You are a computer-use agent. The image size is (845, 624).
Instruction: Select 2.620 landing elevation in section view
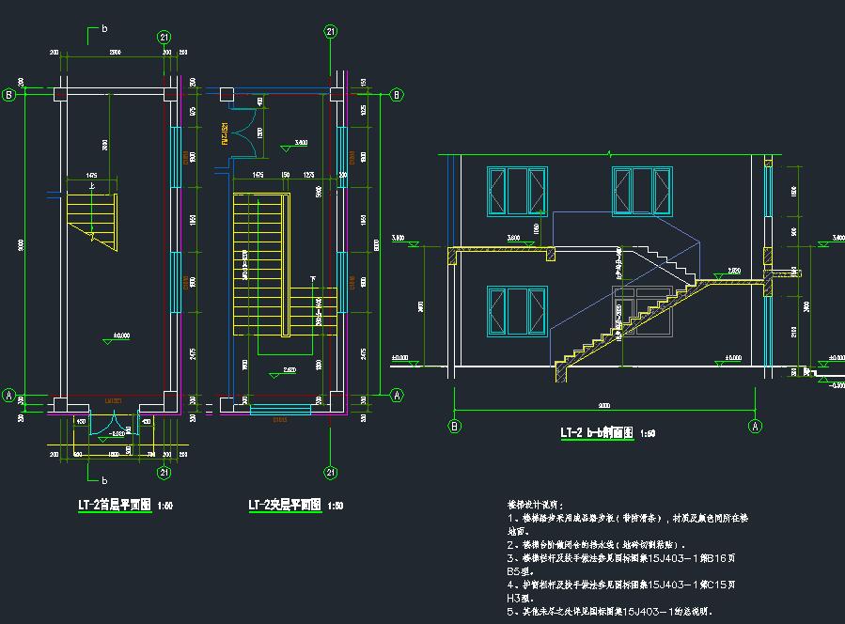(728, 273)
